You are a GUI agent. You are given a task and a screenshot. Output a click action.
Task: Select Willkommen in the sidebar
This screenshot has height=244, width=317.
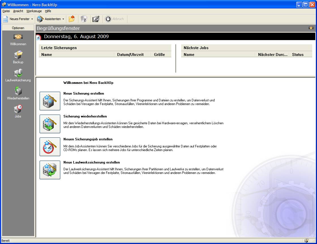click(18, 40)
